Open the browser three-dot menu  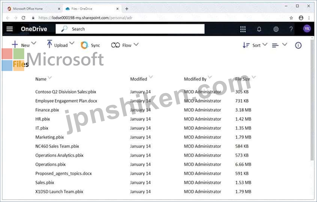coord(309,18)
